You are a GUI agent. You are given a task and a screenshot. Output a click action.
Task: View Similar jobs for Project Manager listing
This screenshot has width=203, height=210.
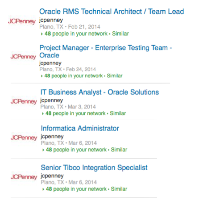115,76
